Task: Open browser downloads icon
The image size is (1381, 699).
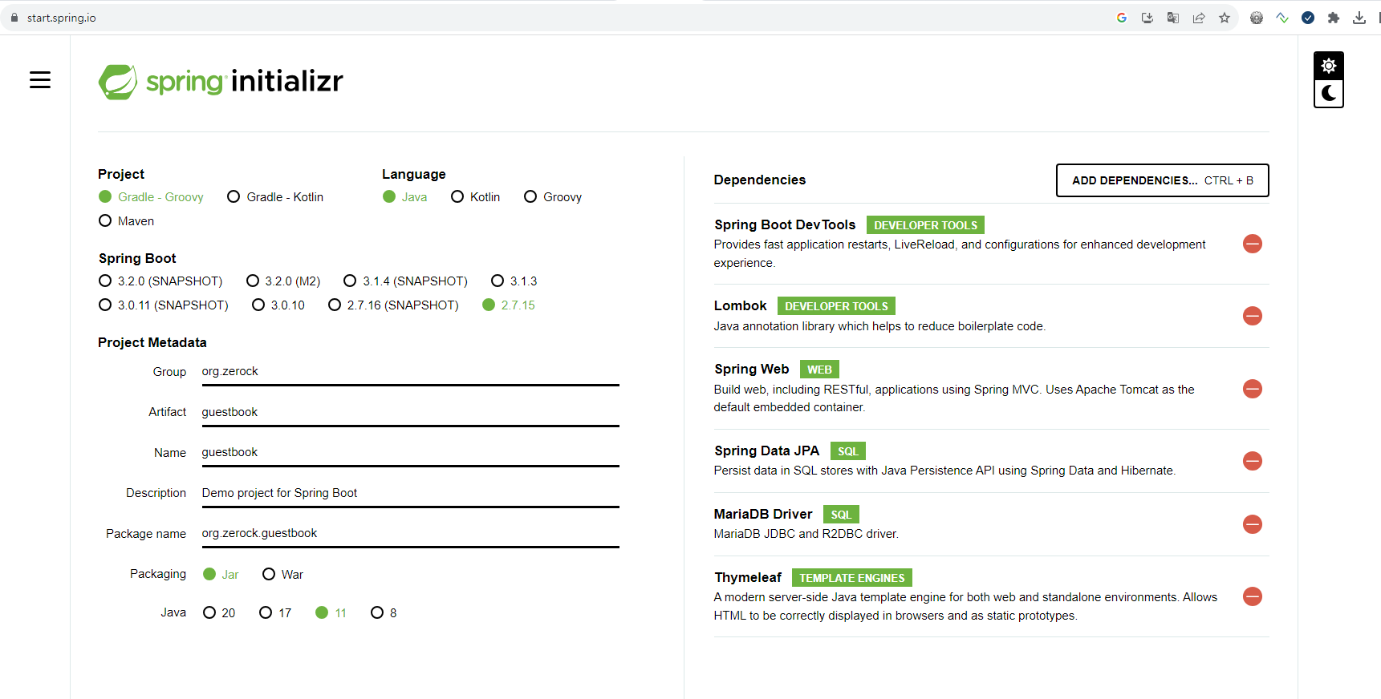Action: pyautogui.click(x=1359, y=18)
